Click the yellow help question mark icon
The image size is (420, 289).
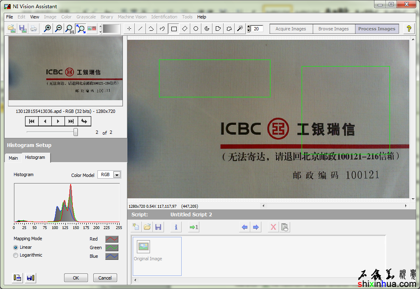[x=409, y=29]
